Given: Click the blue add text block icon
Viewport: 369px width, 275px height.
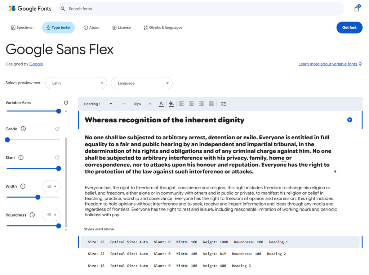Looking at the screenshot, I should 350,120.
